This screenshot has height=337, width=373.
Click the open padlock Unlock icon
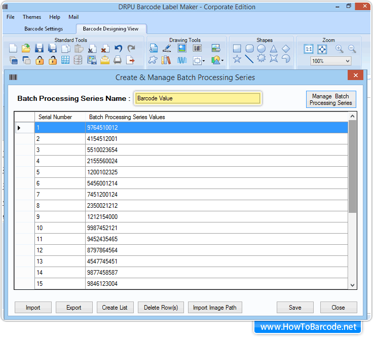(x=53, y=60)
